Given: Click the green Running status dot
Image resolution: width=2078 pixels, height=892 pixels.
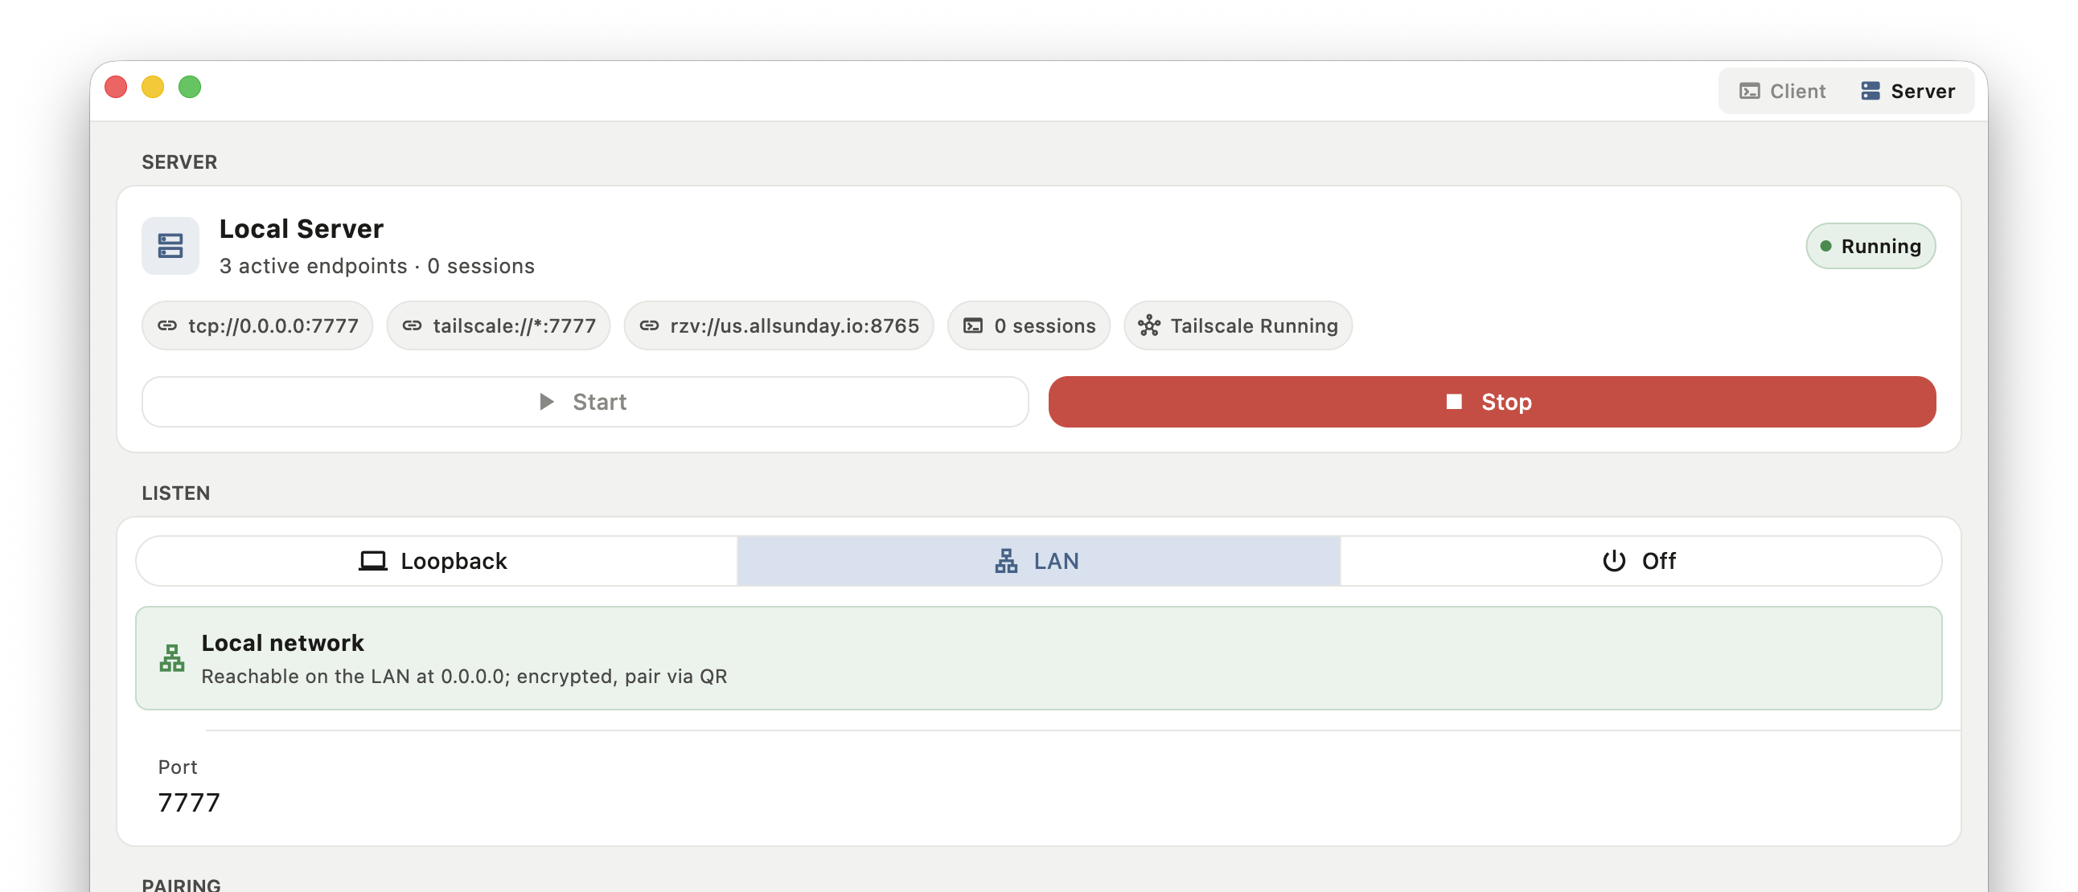Looking at the screenshot, I should (1825, 246).
